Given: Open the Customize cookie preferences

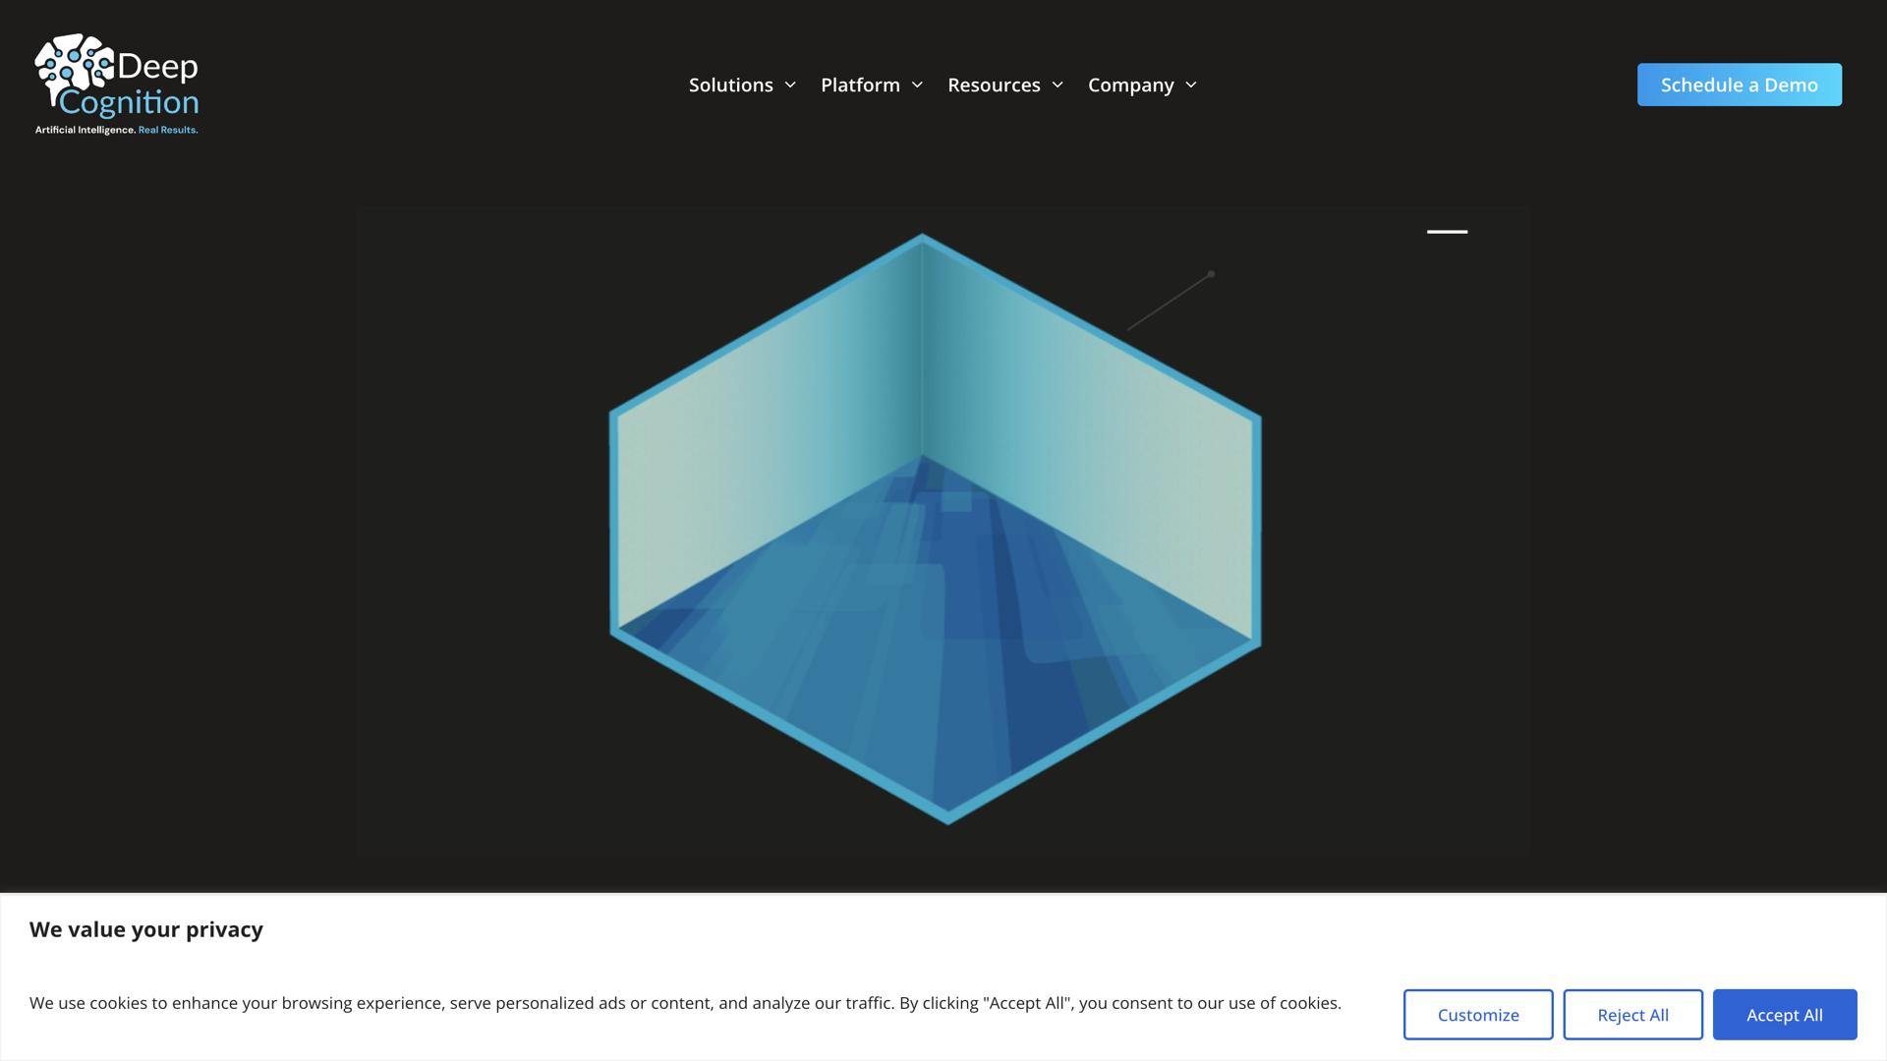Looking at the screenshot, I should click(1477, 1014).
